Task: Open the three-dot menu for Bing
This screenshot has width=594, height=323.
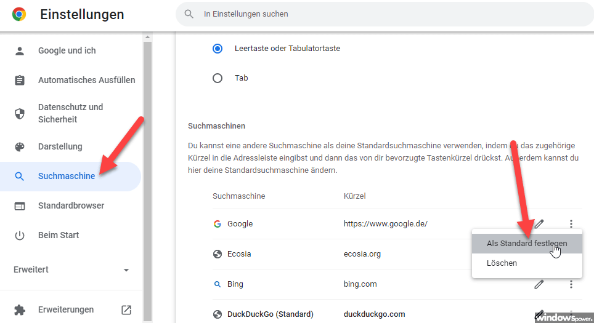Action: click(571, 284)
